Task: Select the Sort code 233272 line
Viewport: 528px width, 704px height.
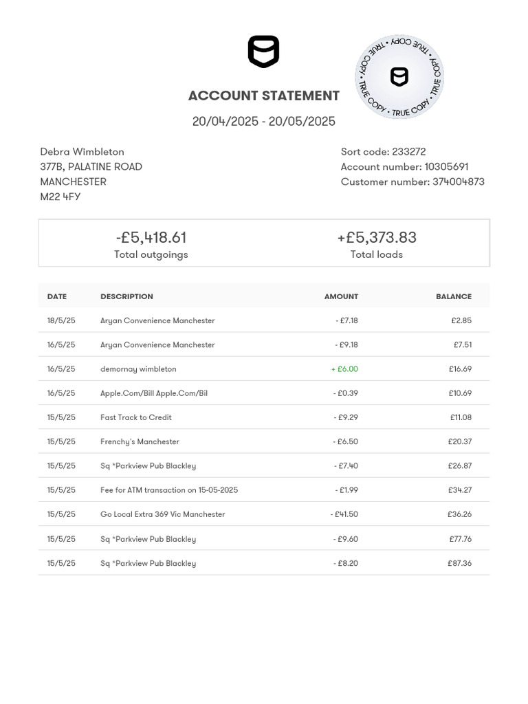Action: pyautogui.click(x=384, y=152)
